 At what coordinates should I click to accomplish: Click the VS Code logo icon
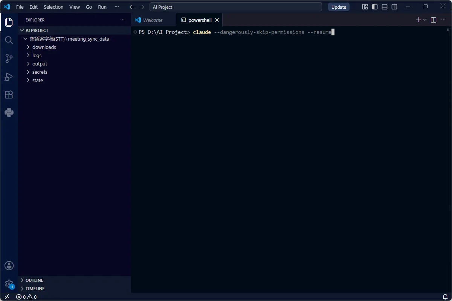[x=7, y=7]
